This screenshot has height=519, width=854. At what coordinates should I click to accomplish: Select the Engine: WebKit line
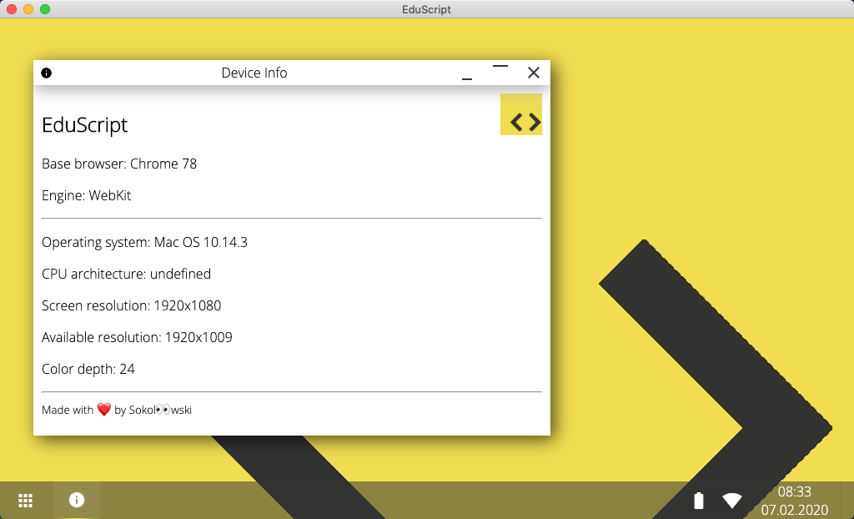click(87, 195)
